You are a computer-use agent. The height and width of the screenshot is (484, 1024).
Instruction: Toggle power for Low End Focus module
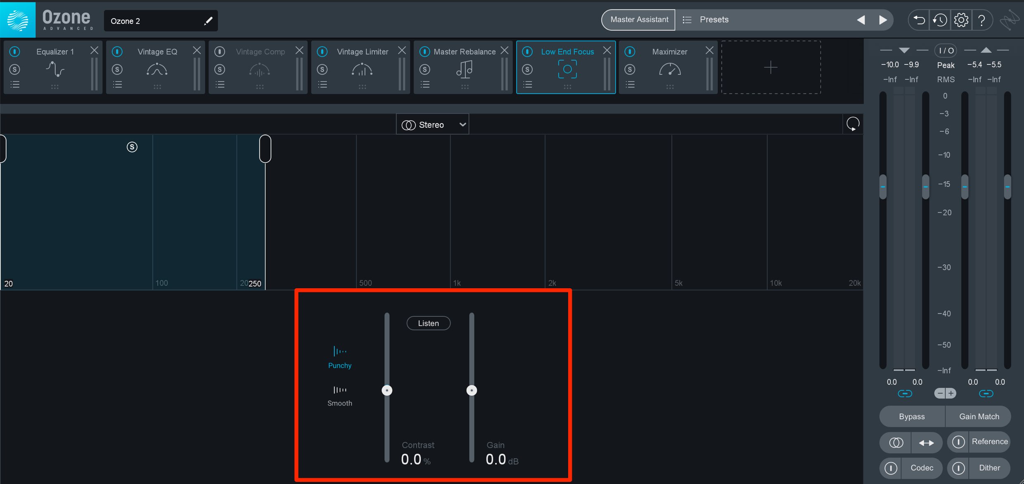pyautogui.click(x=527, y=52)
